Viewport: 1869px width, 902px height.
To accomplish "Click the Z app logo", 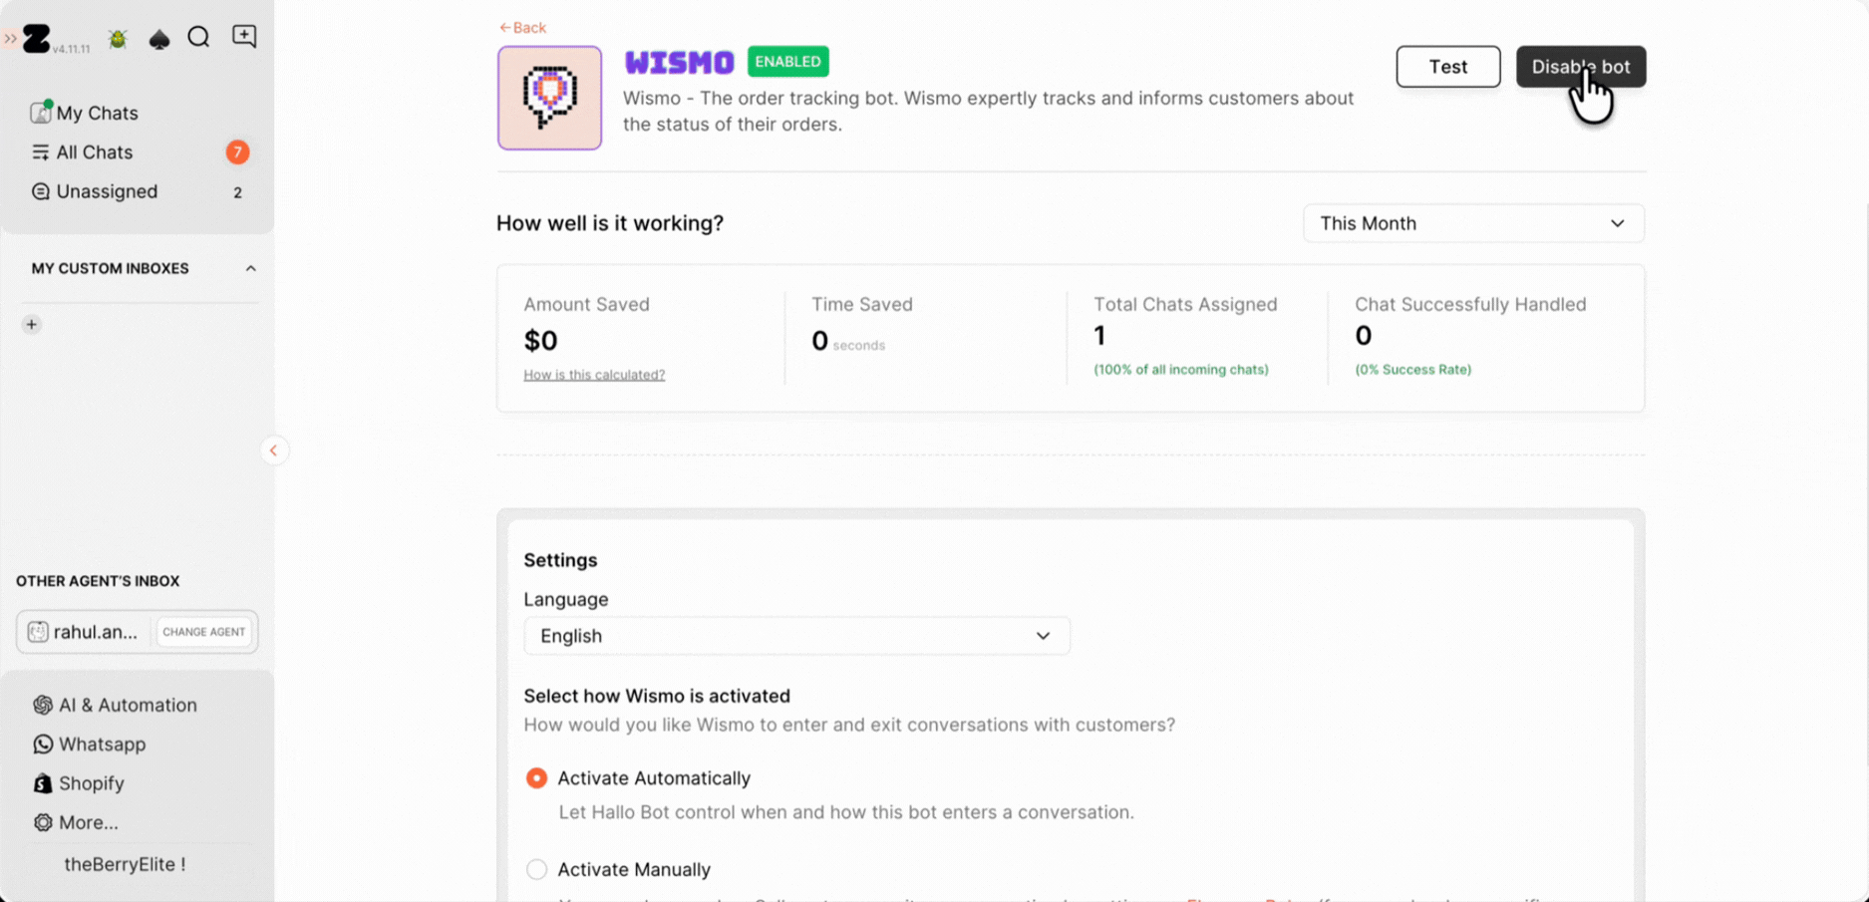I will pyautogui.click(x=37, y=39).
